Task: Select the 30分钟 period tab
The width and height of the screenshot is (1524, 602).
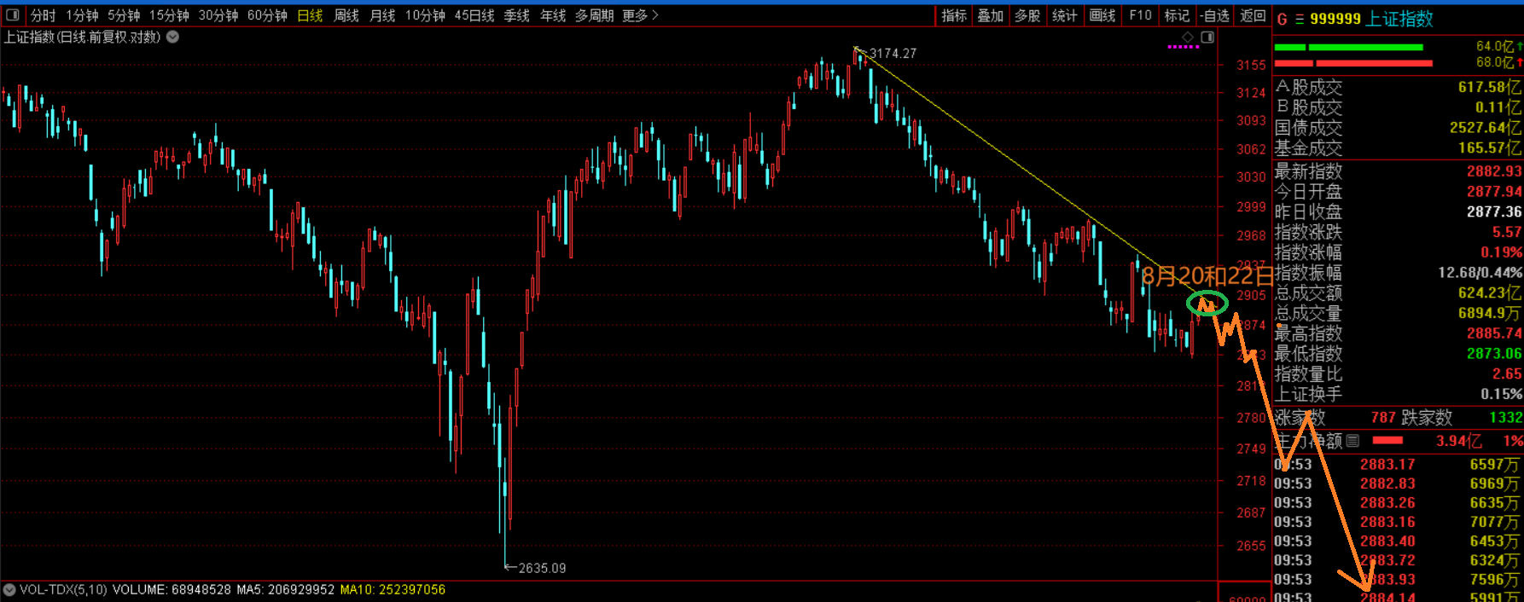Action: (x=218, y=15)
